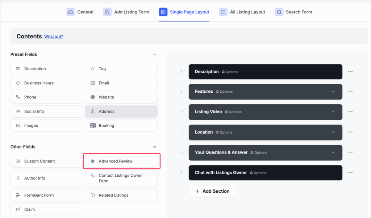Open the Search Form tab

pos(293,12)
